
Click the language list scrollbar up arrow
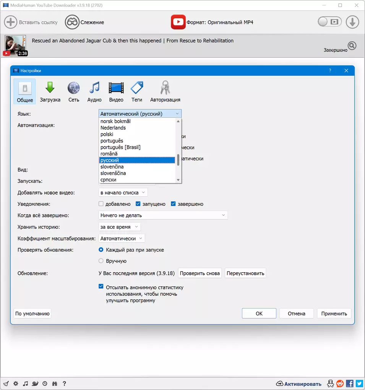pos(178,121)
